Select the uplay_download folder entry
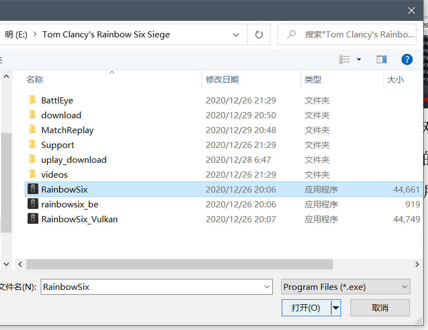Viewport: 428px width, 330px height. [x=74, y=159]
